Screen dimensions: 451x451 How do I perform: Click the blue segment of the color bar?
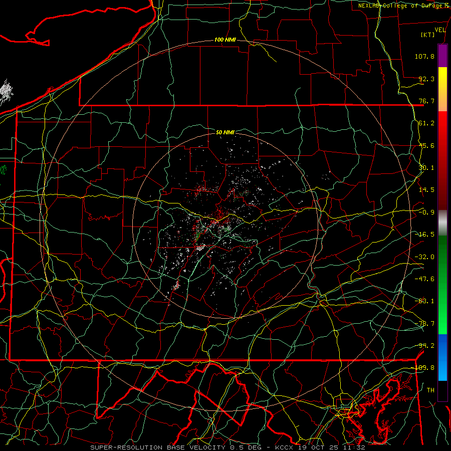click(x=442, y=357)
